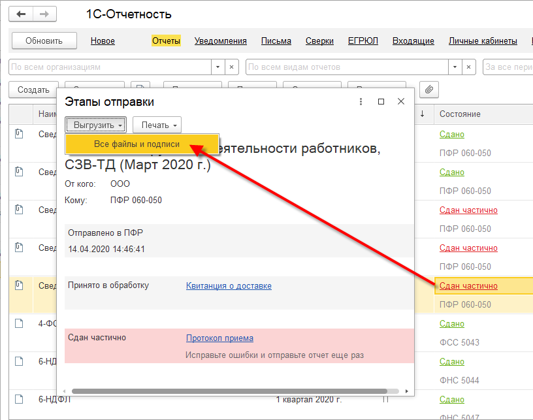Switch to the Уведомления tab
The image size is (533, 420).
(221, 40)
